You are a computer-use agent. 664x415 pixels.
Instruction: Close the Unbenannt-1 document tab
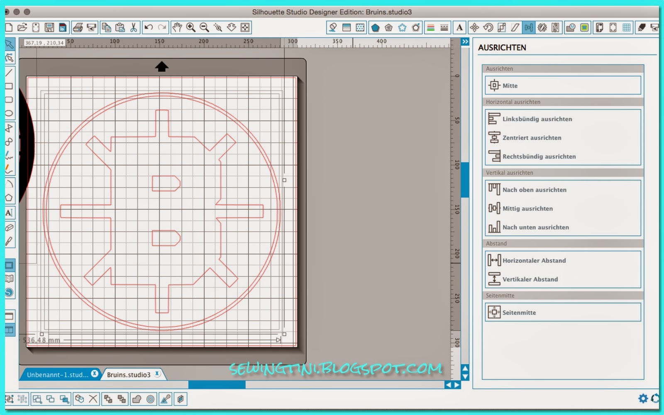coord(95,373)
